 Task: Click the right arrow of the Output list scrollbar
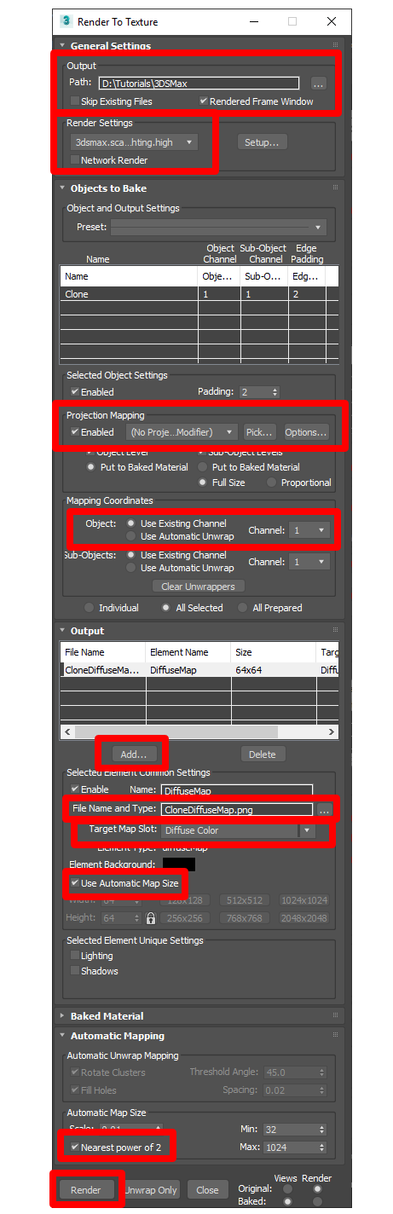[332, 731]
